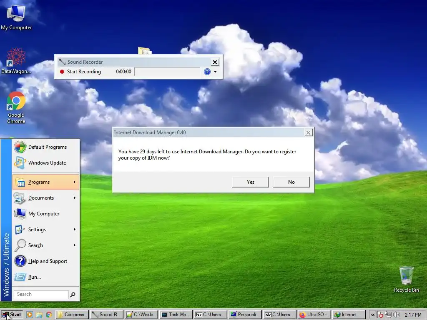
Task: Open Sound Recorder help icon
Action: pyautogui.click(x=207, y=72)
